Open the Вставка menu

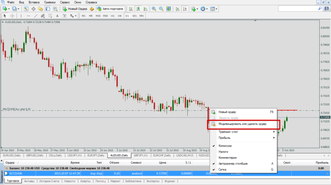[x=34, y=2]
